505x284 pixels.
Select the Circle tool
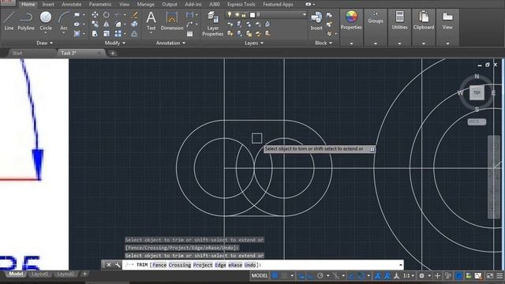tap(46, 21)
